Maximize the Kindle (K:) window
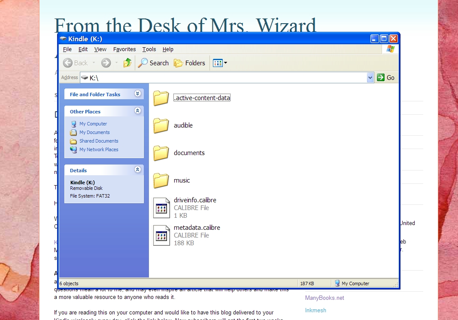Screen dimensions: 458x320 coord(384,39)
